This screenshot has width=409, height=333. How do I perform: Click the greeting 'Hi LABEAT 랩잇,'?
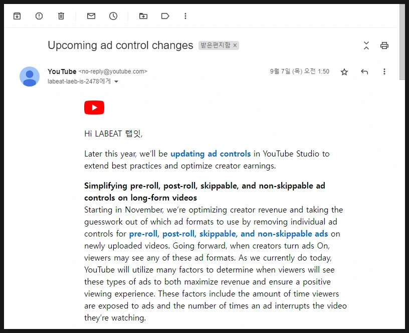click(x=113, y=133)
